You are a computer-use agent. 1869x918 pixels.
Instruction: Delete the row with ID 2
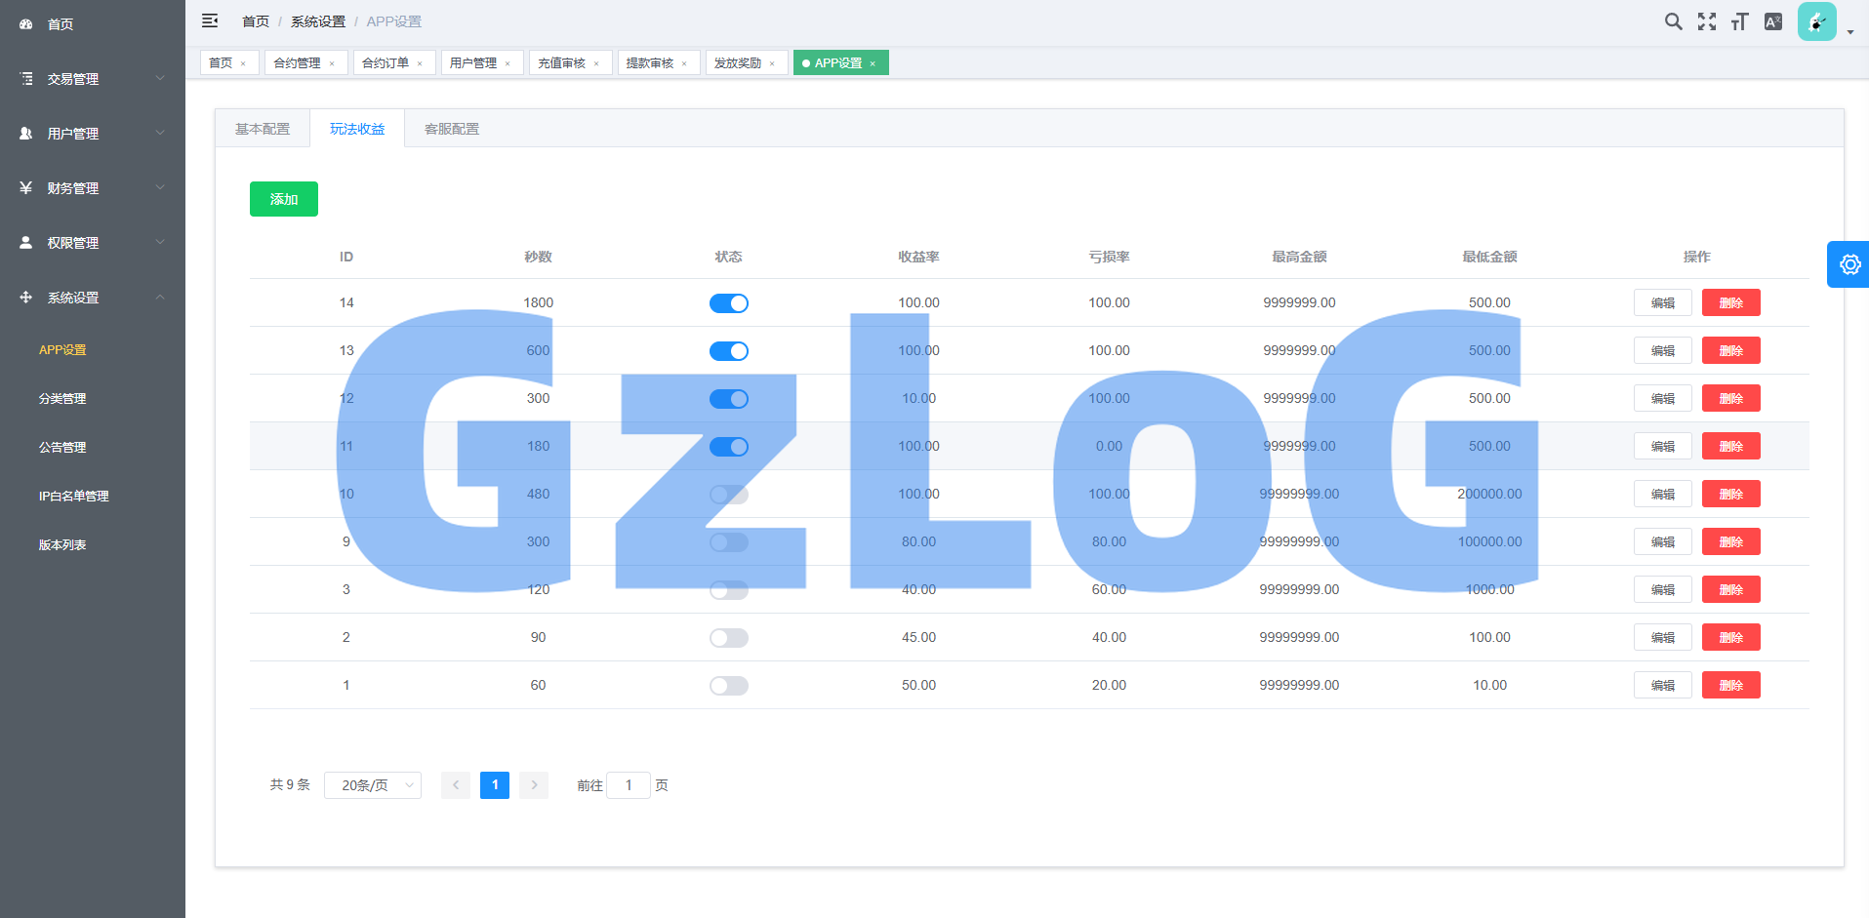click(x=1730, y=637)
